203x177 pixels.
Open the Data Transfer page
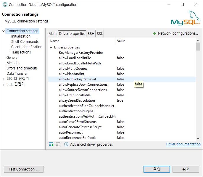[17, 74]
